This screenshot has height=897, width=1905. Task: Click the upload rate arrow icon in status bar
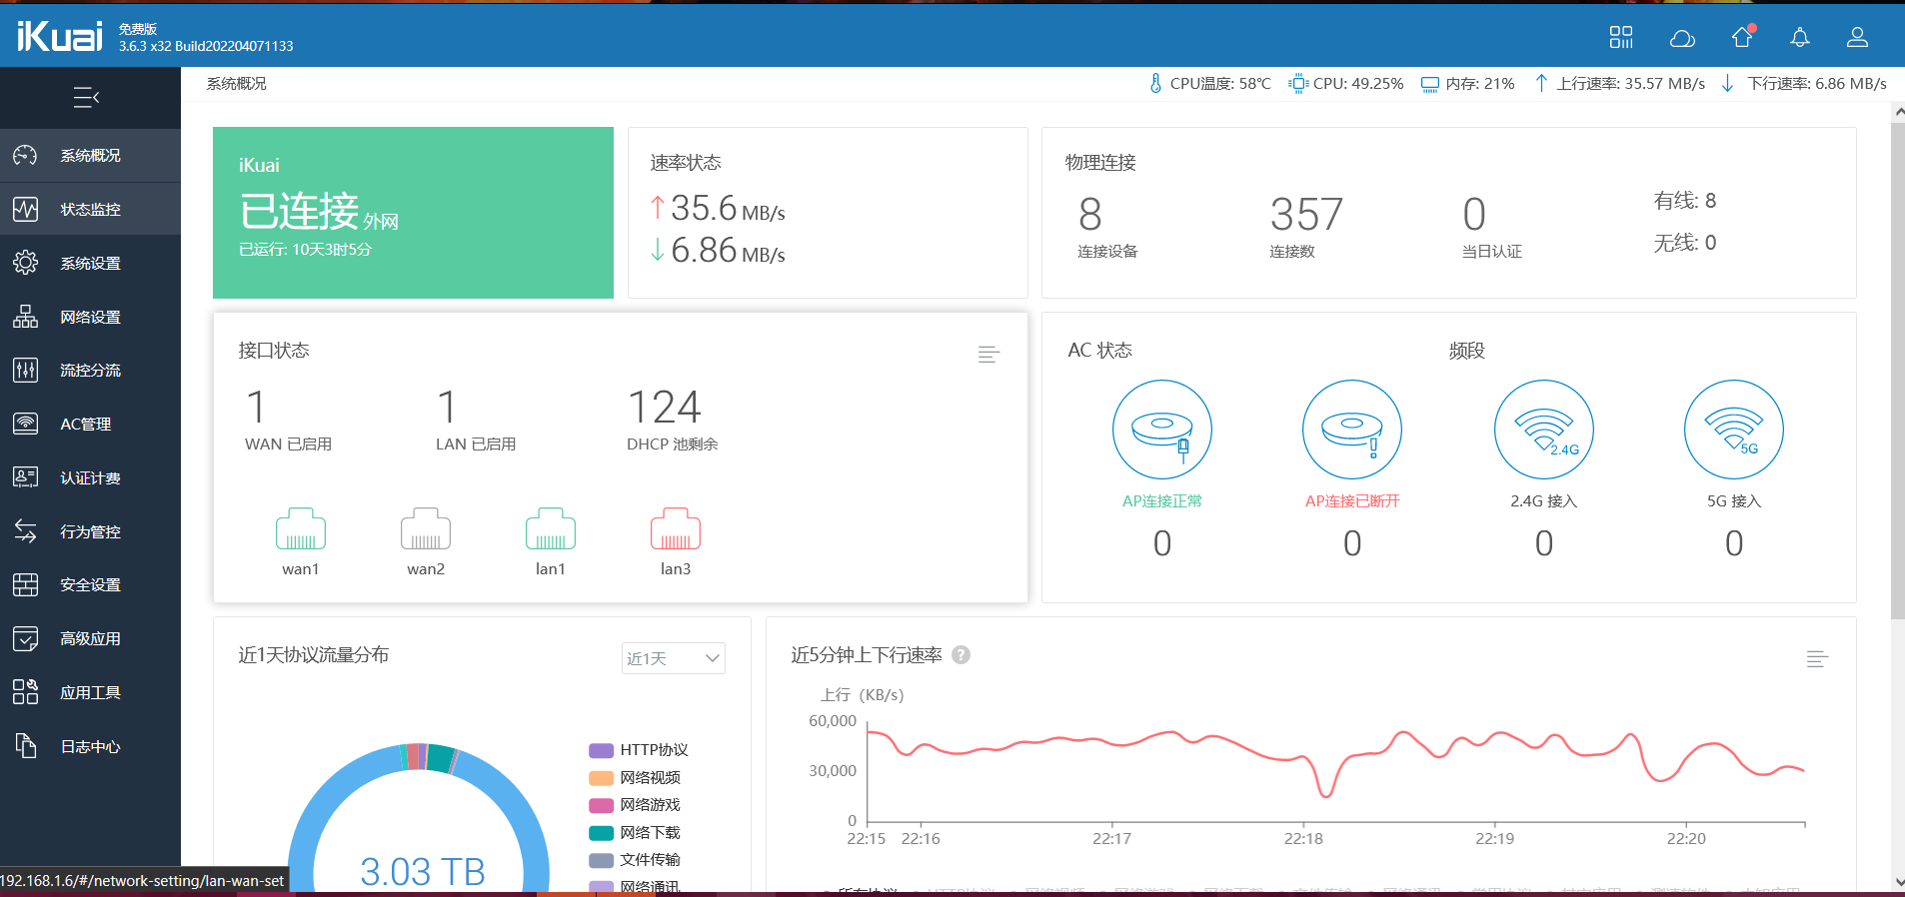click(x=1541, y=83)
